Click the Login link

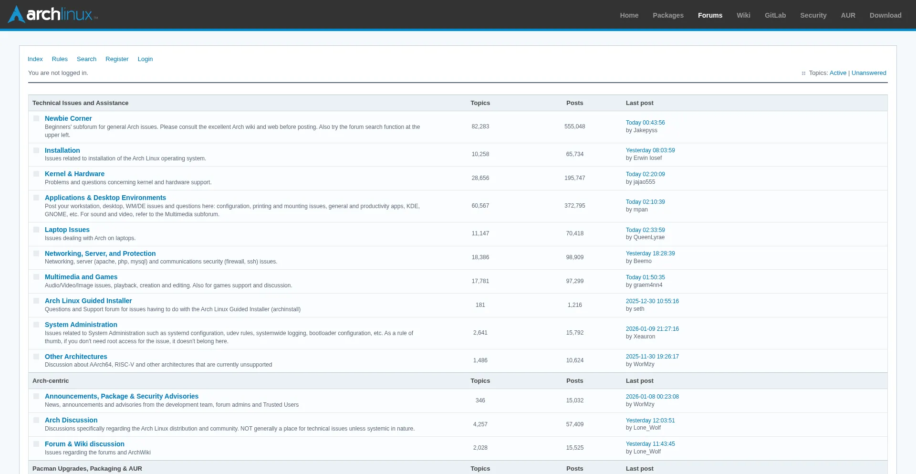pyautogui.click(x=145, y=59)
